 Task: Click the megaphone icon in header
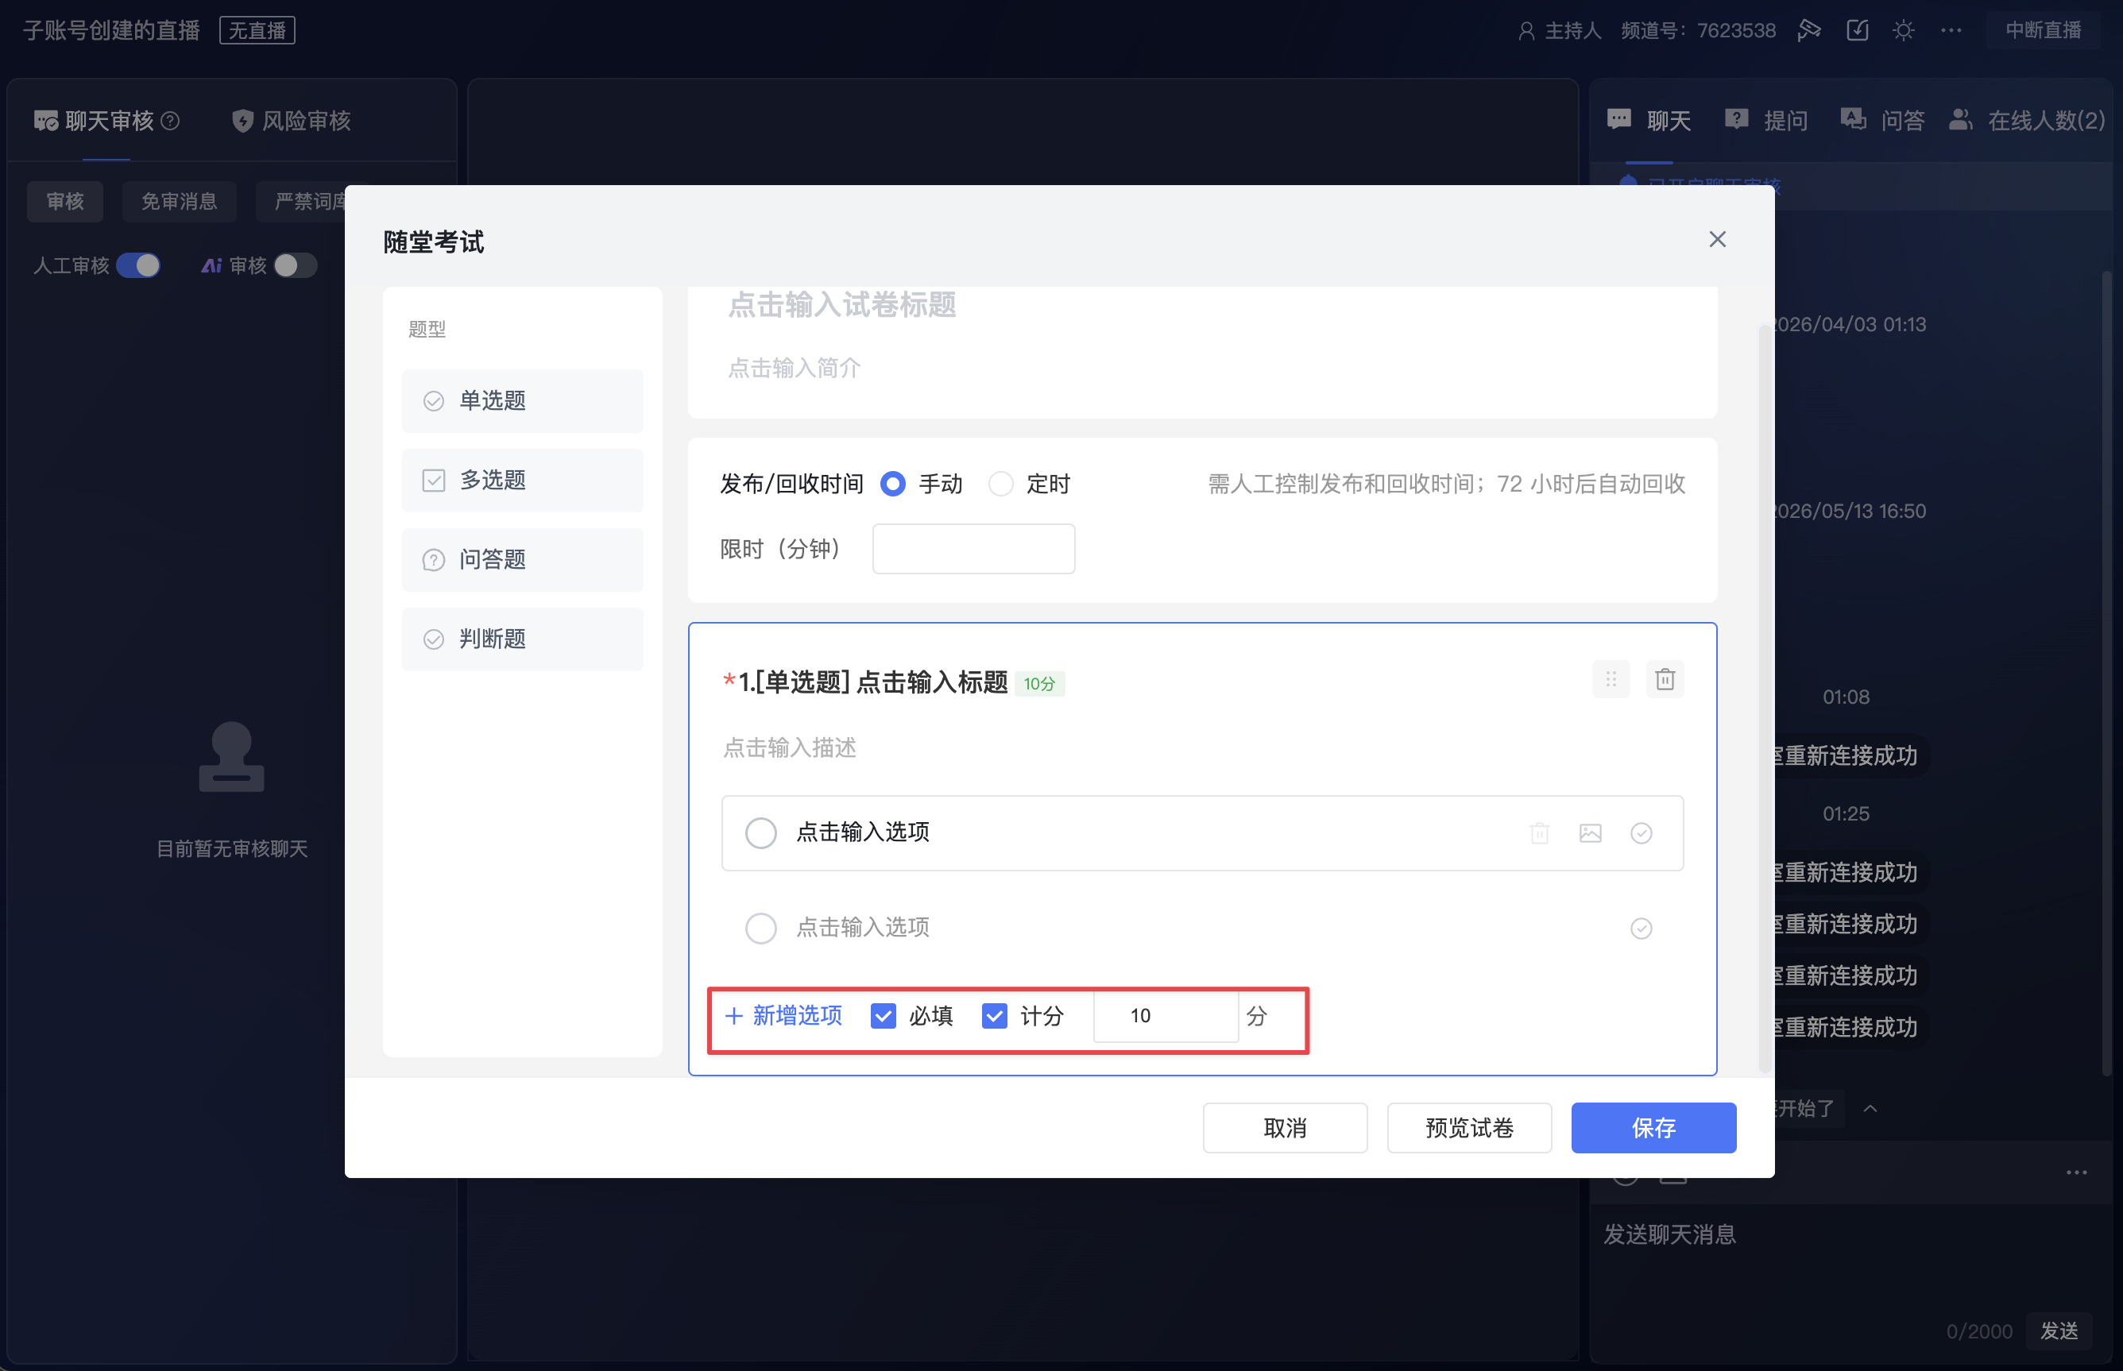[x=1808, y=30]
